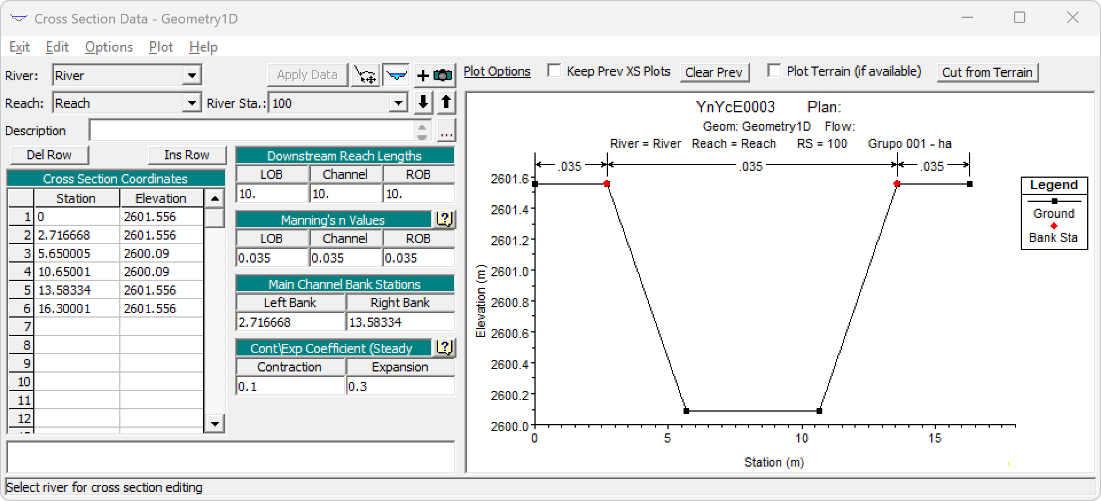Click the Expansion coefficient field 0.3
1101x501 pixels.
click(401, 386)
